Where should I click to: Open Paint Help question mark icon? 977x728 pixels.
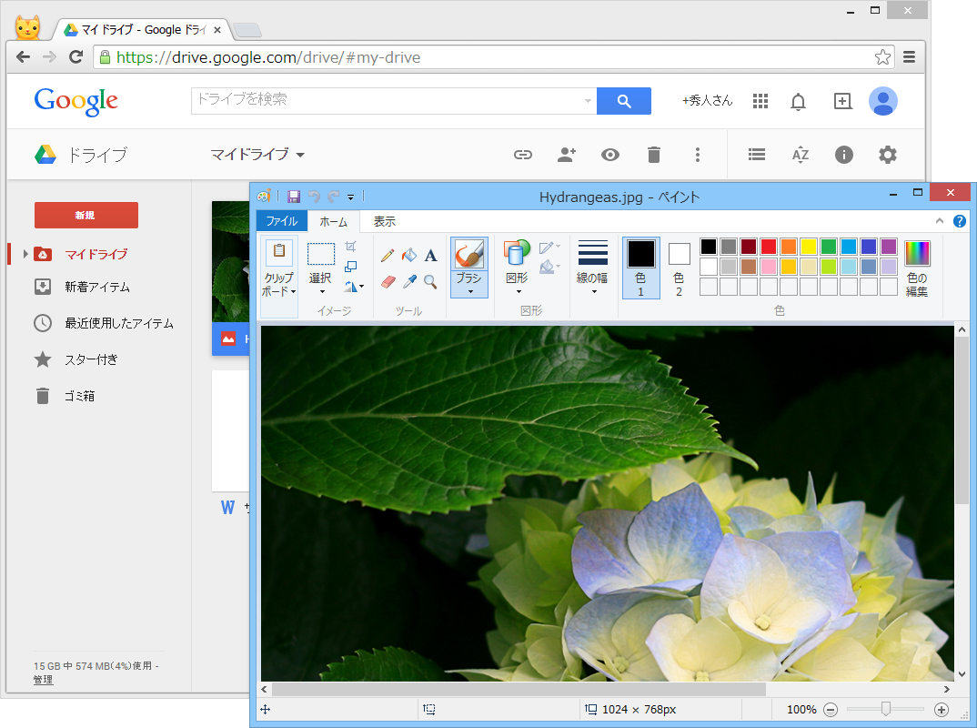click(960, 221)
